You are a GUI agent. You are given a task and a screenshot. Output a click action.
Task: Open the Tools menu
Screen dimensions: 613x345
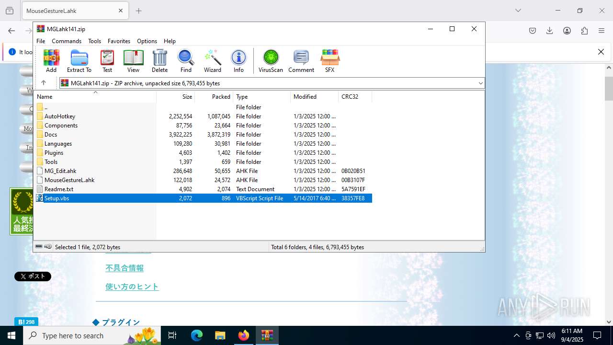pyautogui.click(x=94, y=41)
